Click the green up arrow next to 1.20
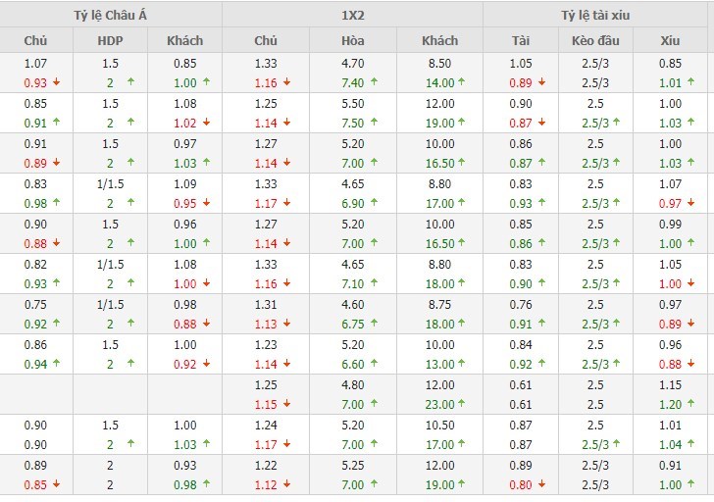 690,404
